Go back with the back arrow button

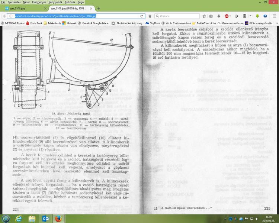click(x=5, y=16)
